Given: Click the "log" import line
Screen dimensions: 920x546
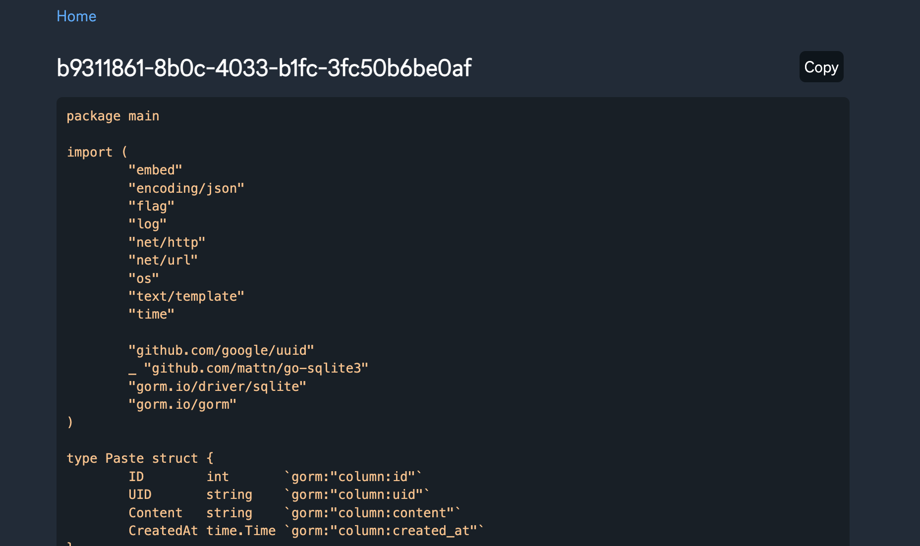Looking at the screenshot, I should click(147, 224).
